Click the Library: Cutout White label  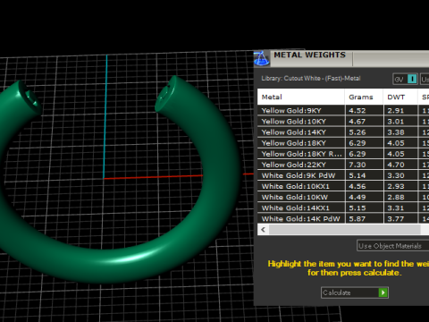pos(311,79)
